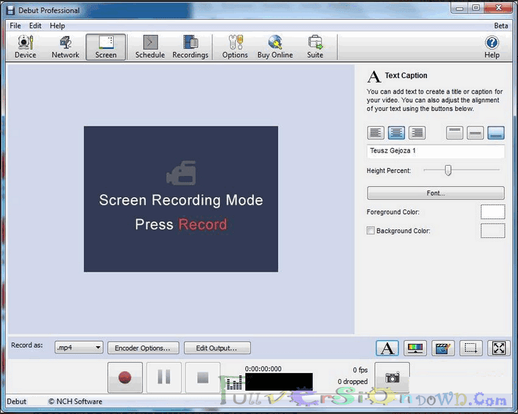
Task: Open the Schedule recordings tool
Action: pos(150,47)
